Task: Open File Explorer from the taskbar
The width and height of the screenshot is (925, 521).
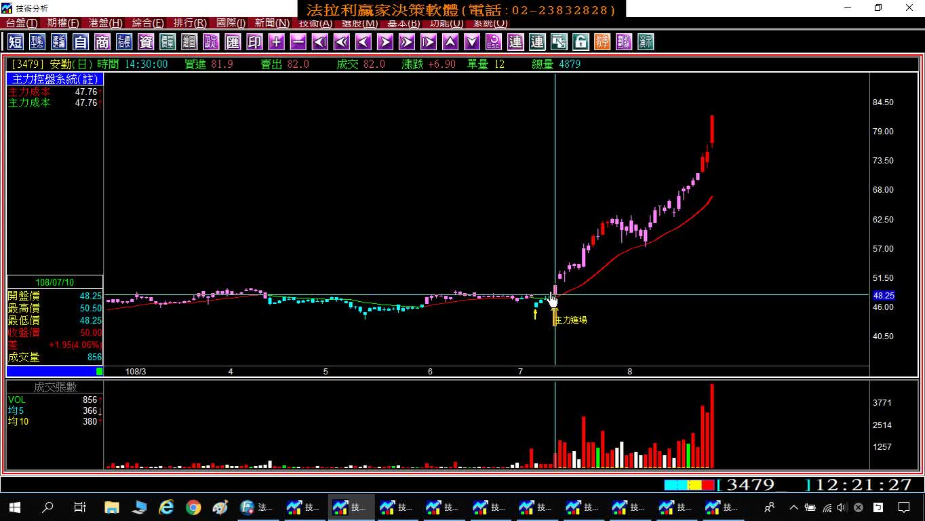Action: pyautogui.click(x=112, y=507)
